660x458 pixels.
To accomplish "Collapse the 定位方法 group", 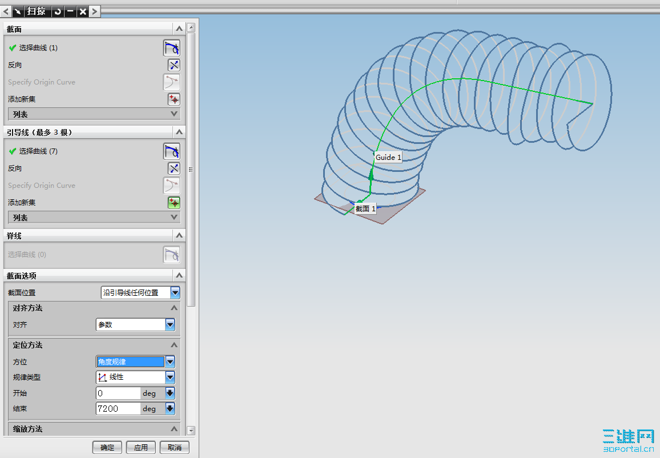I will [174, 345].
